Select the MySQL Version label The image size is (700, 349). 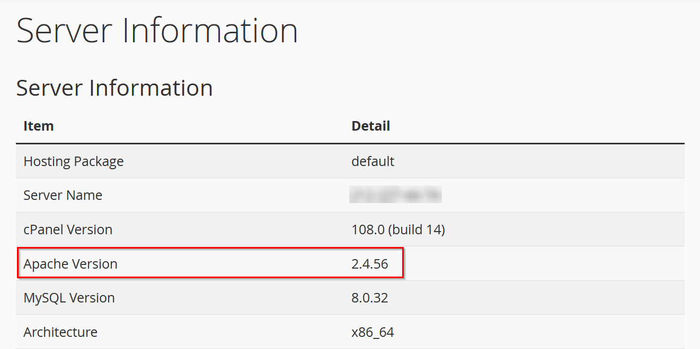(x=69, y=298)
